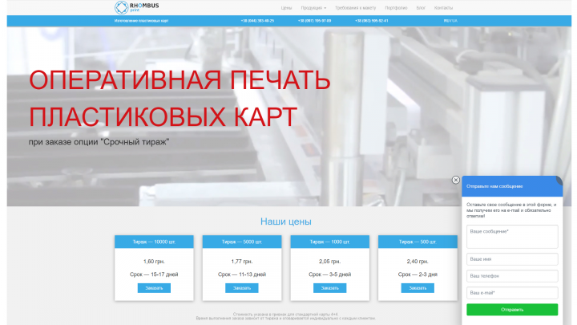This screenshot has width=577, height=325.
Task: Click the +38 (063) phone number
Action: [x=372, y=21]
